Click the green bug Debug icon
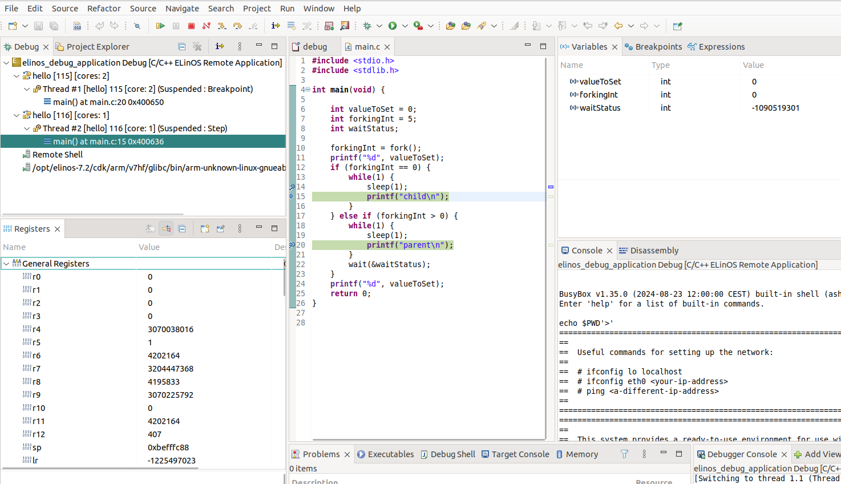841x484 pixels. click(367, 26)
